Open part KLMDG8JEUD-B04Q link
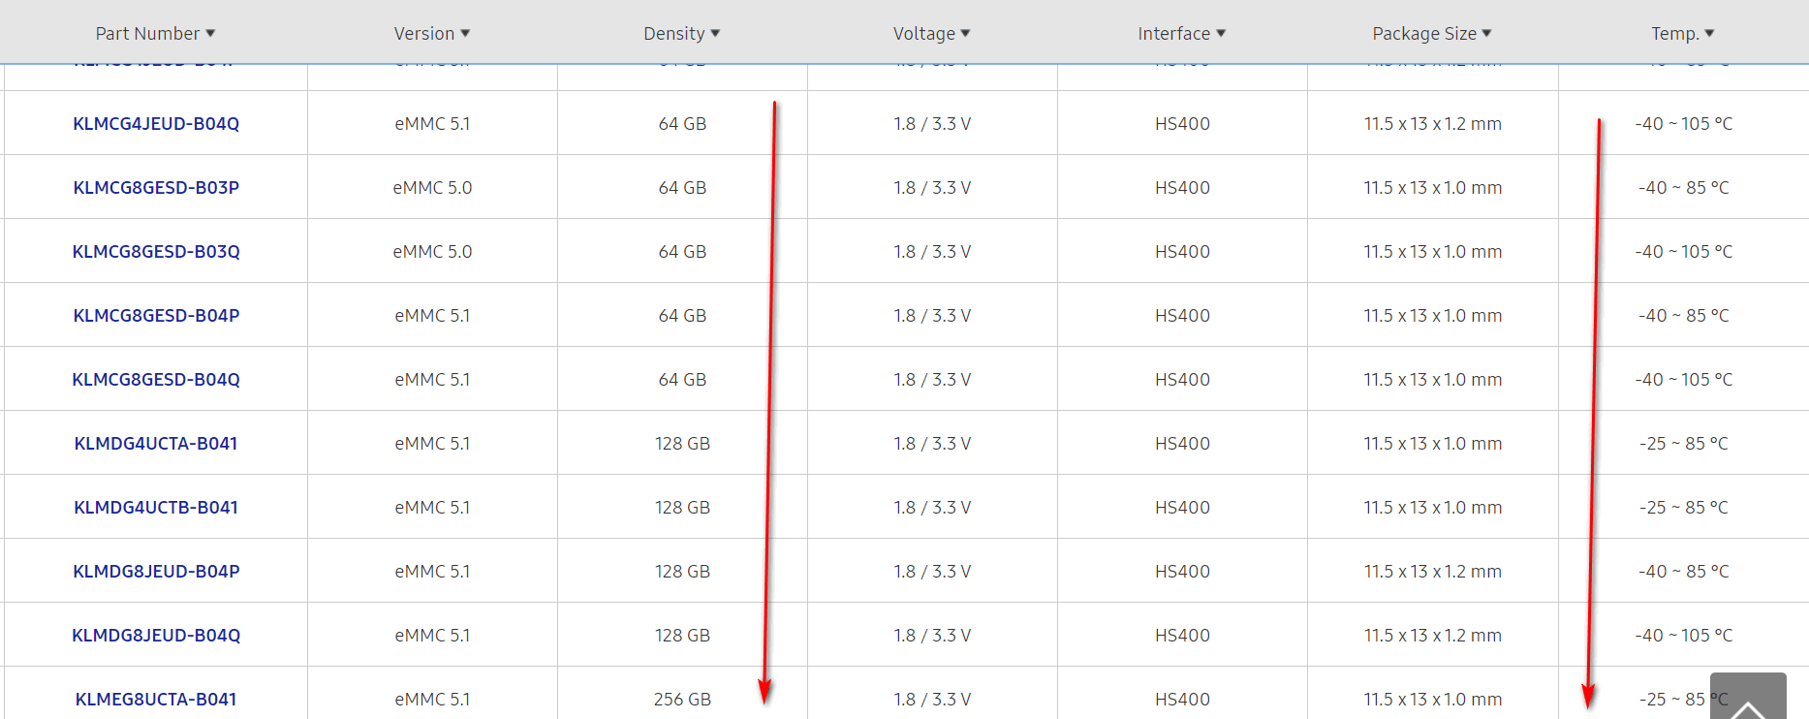This screenshot has height=719, width=1809. 156,636
